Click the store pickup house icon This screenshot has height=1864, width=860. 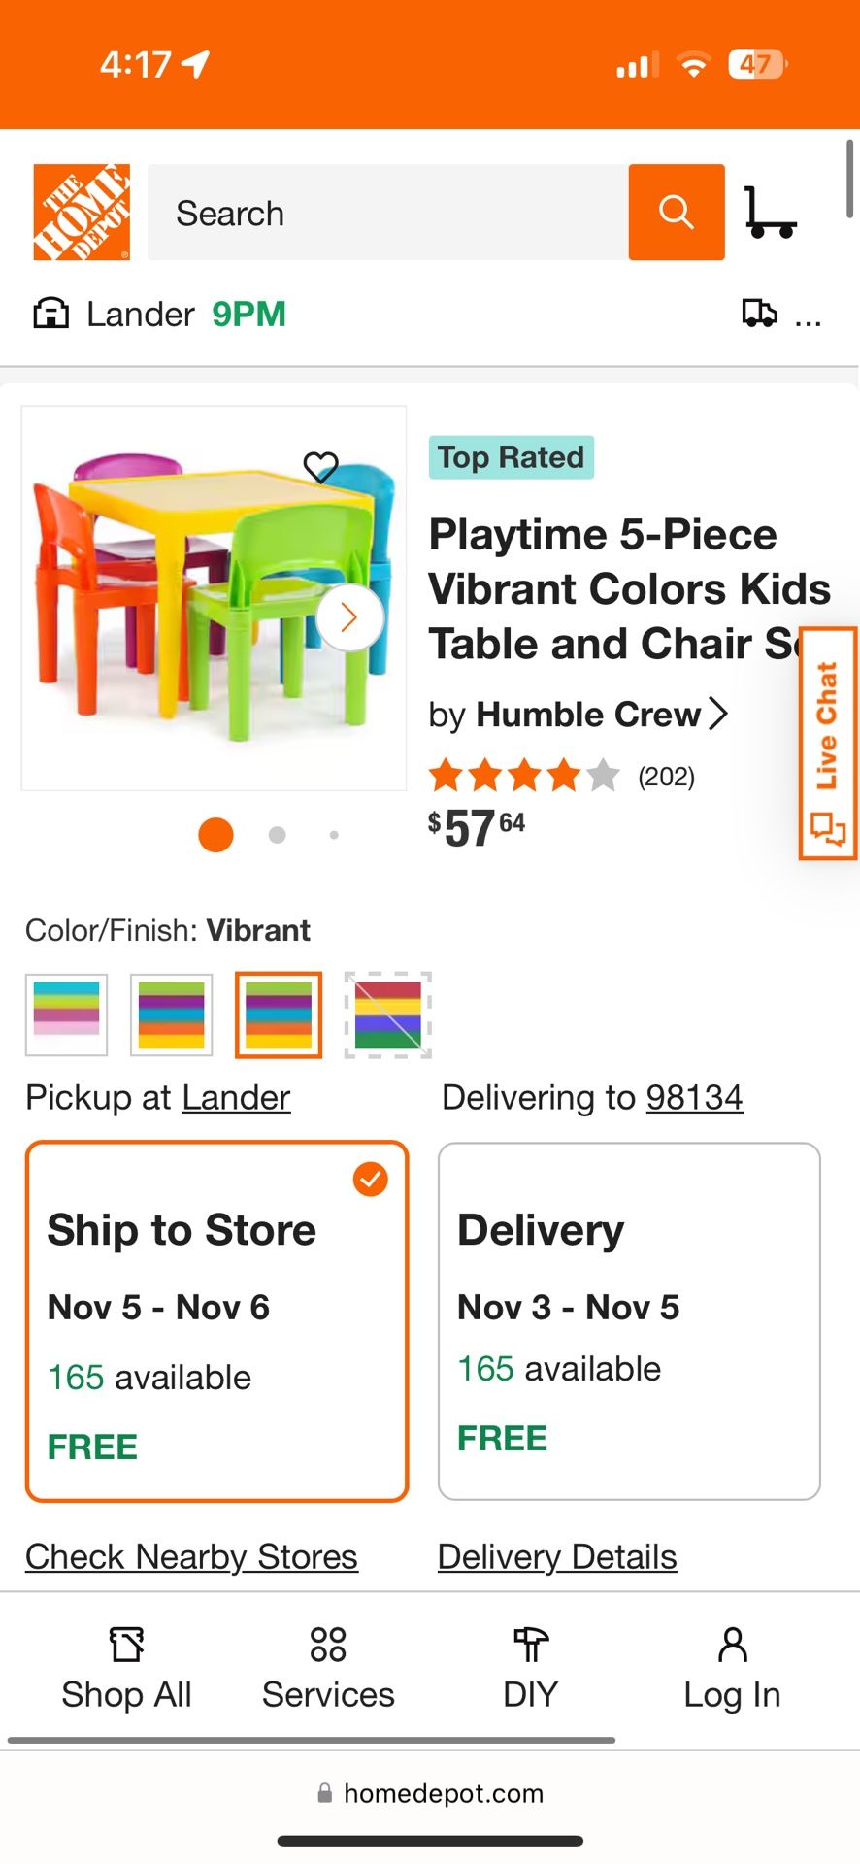click(50, 313)
